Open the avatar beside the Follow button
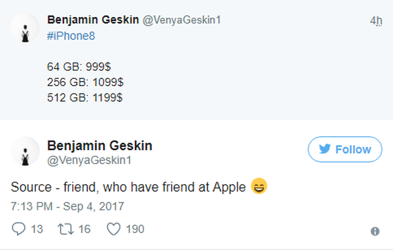The height and width of the screenshot is (250, 393). (x=25, y=151)
